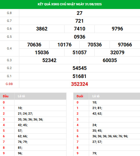Select G.6 number 3862
Screen dimensions: 140x156
click(42, 29)
